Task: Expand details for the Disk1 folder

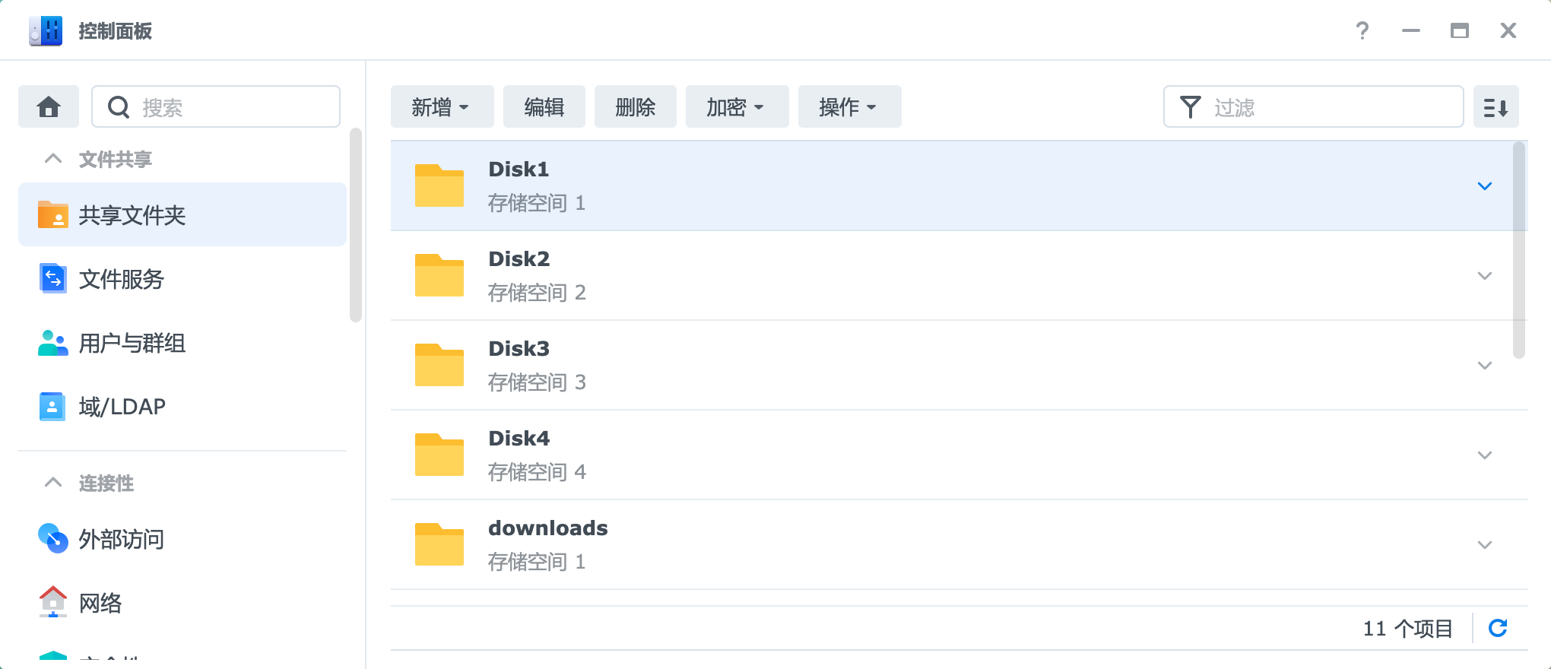Action: point(1484,186)
